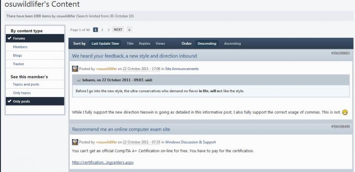Open the Windows Discussion & Support forum
This screenshot has width=355, height=172.
190,142
